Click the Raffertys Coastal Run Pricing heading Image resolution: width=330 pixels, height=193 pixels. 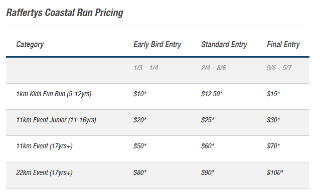pyautogui.click(x=65, y=13)
